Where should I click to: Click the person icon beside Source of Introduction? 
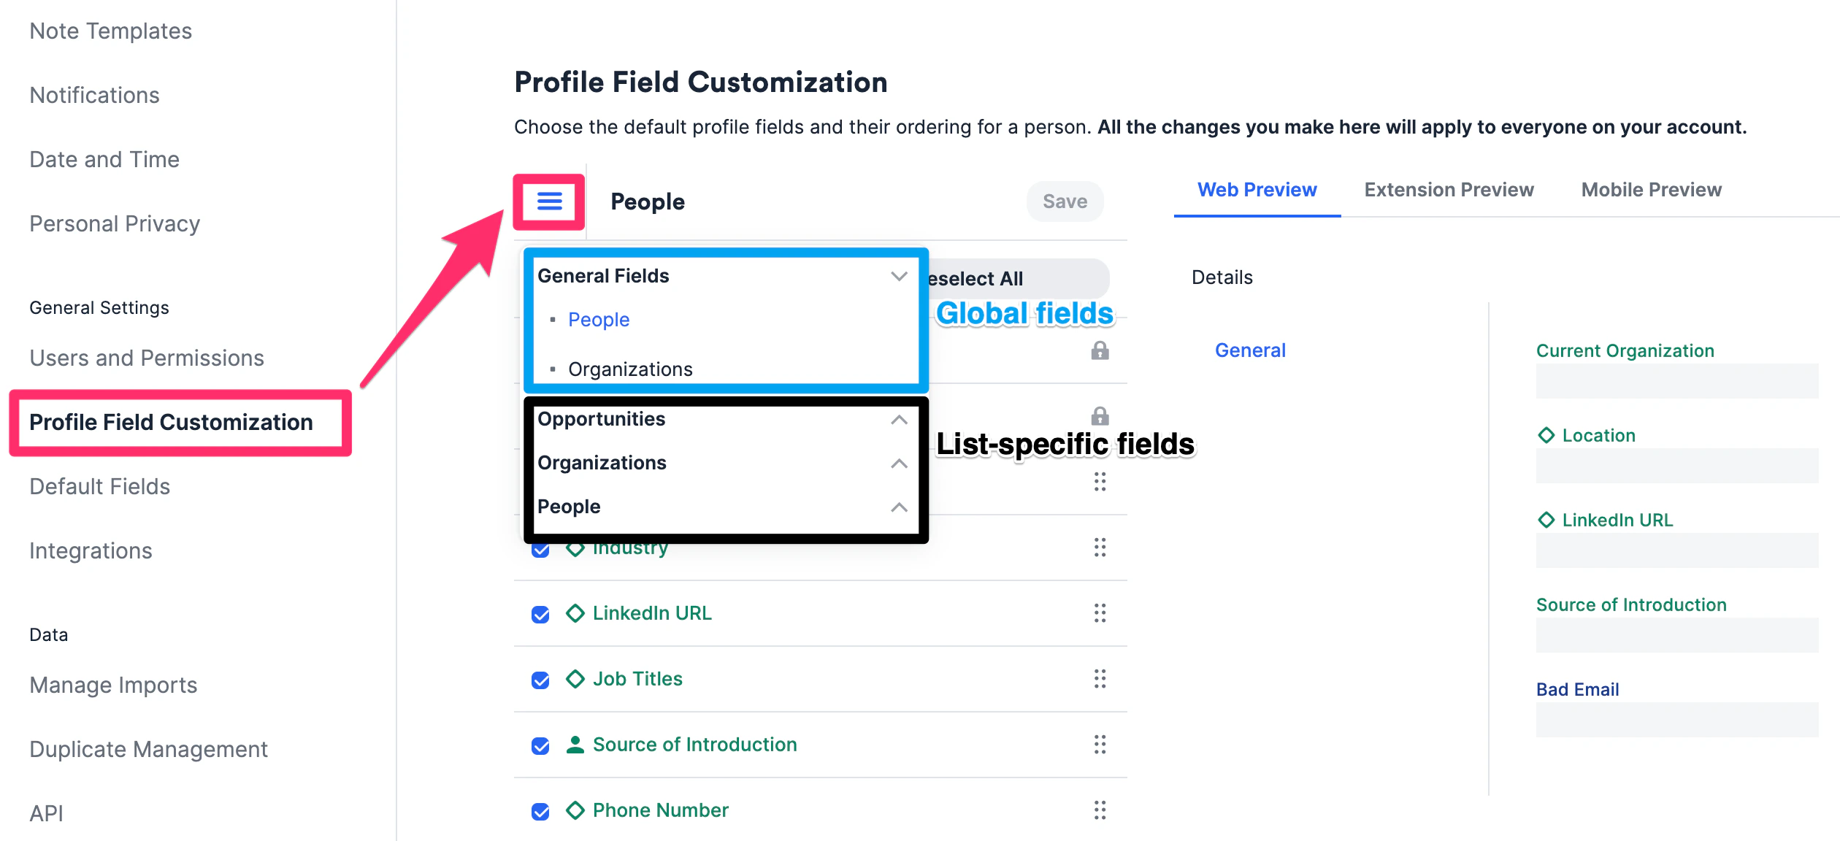575,745
